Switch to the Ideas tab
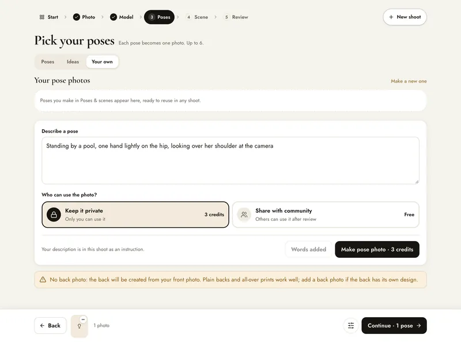The width and height of the screenshot is (461, 342). pos(73,62)
